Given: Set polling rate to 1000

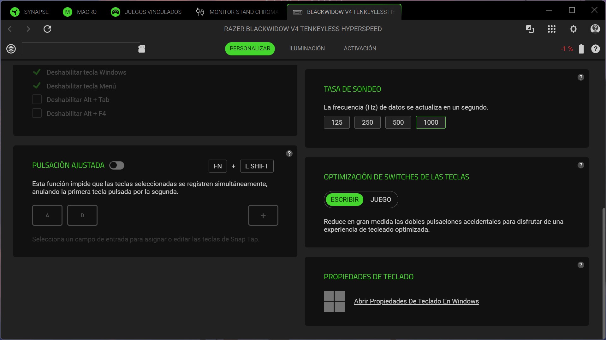Looking at the screenshot, I should tap(431, 122).
